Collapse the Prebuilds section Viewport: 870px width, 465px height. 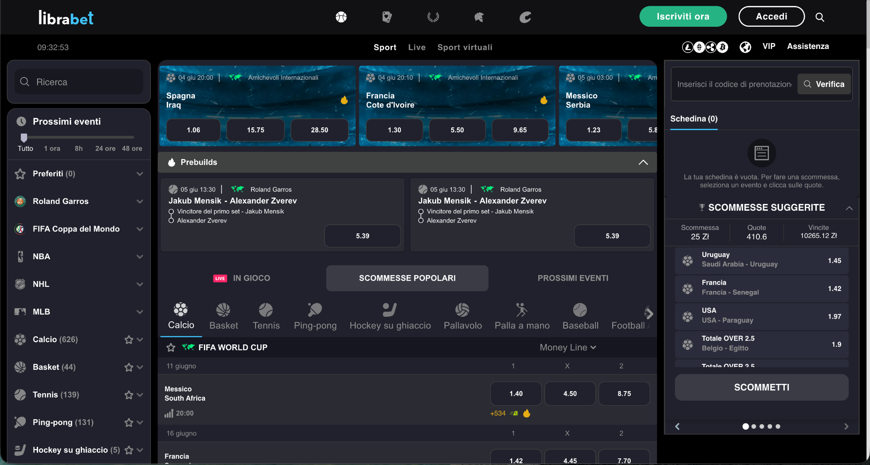pos(643,162)
